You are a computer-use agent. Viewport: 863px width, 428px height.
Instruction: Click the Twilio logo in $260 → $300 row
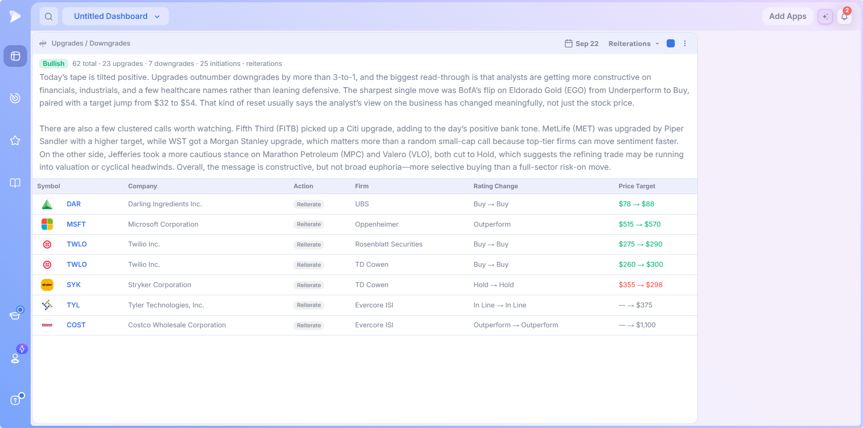pyautogui.click(x=47, y=265)
